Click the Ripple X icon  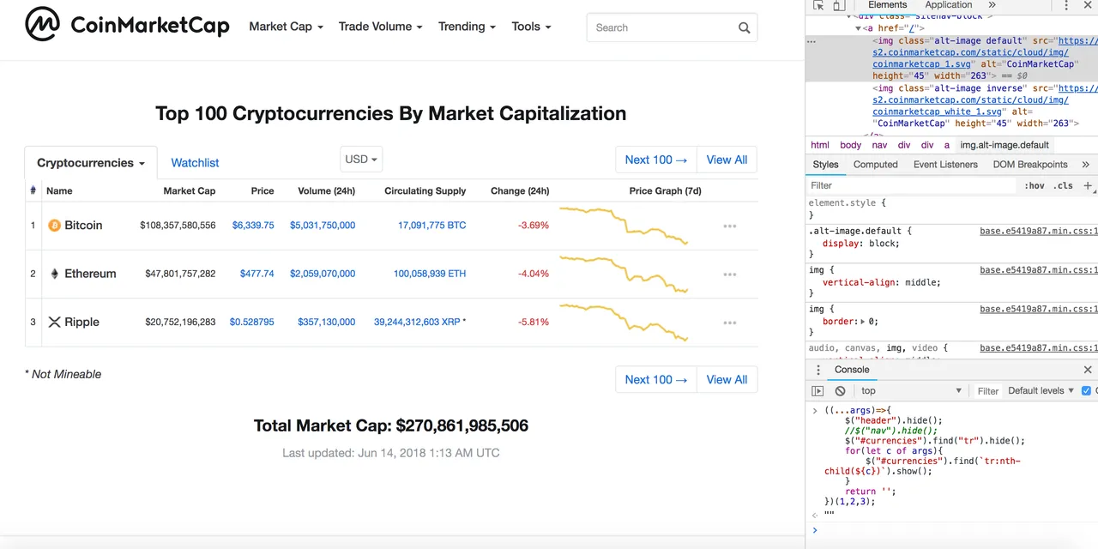point(54,323)
